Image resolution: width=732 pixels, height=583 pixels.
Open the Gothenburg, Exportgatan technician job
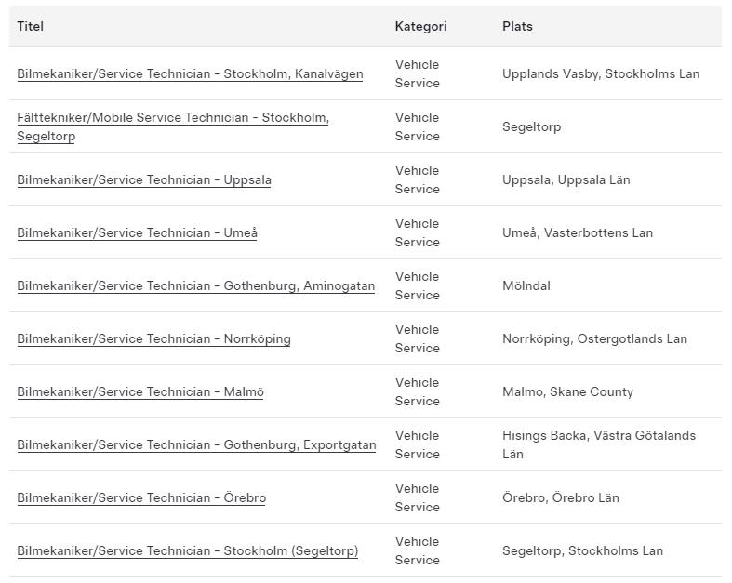tap(196, 445)
